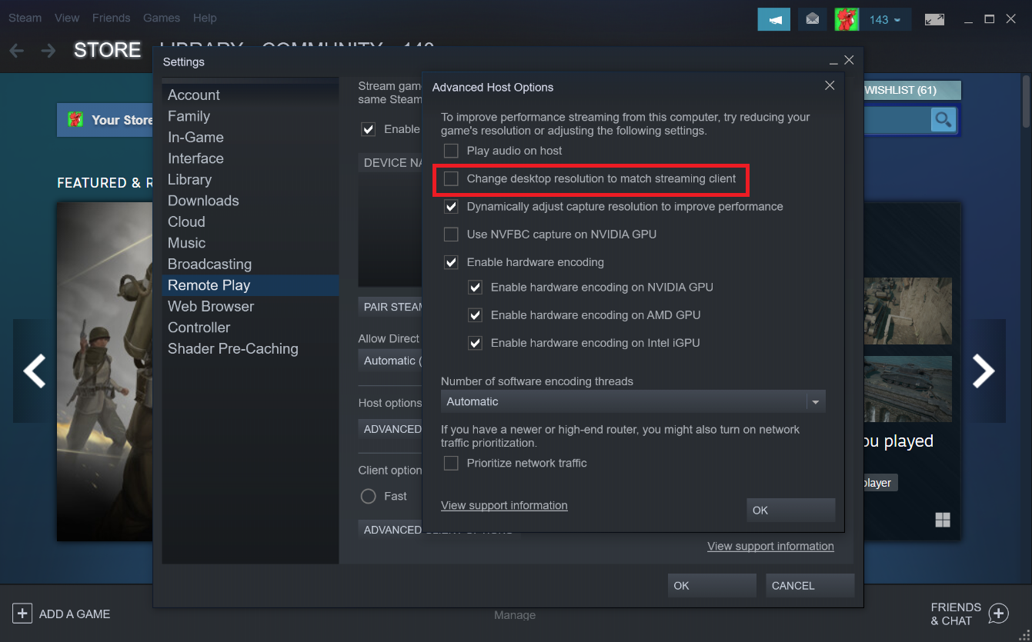This screenshot has height=642, width=1032.
Task: Open software encoding threads Automatic dropdown
Action: 633,401
